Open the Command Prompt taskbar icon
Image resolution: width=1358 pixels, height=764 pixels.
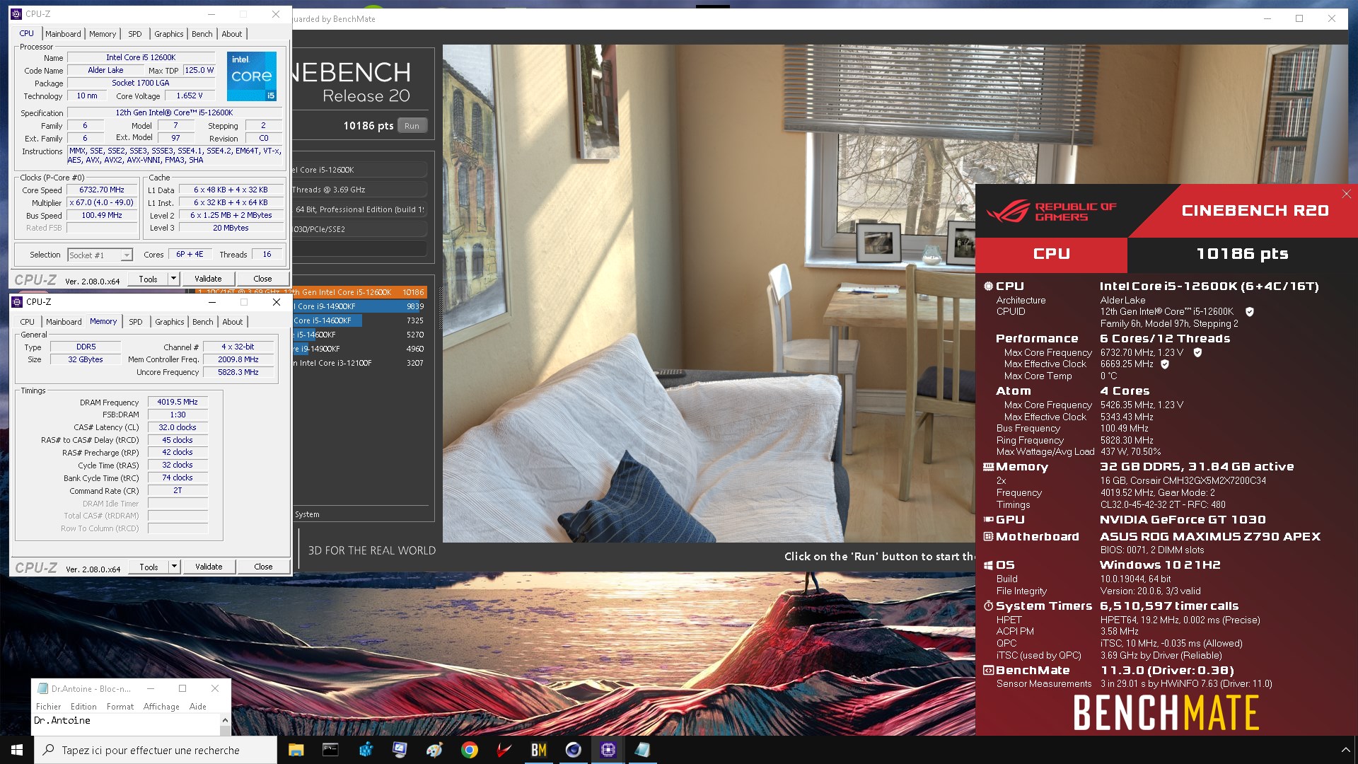[330, 750]
